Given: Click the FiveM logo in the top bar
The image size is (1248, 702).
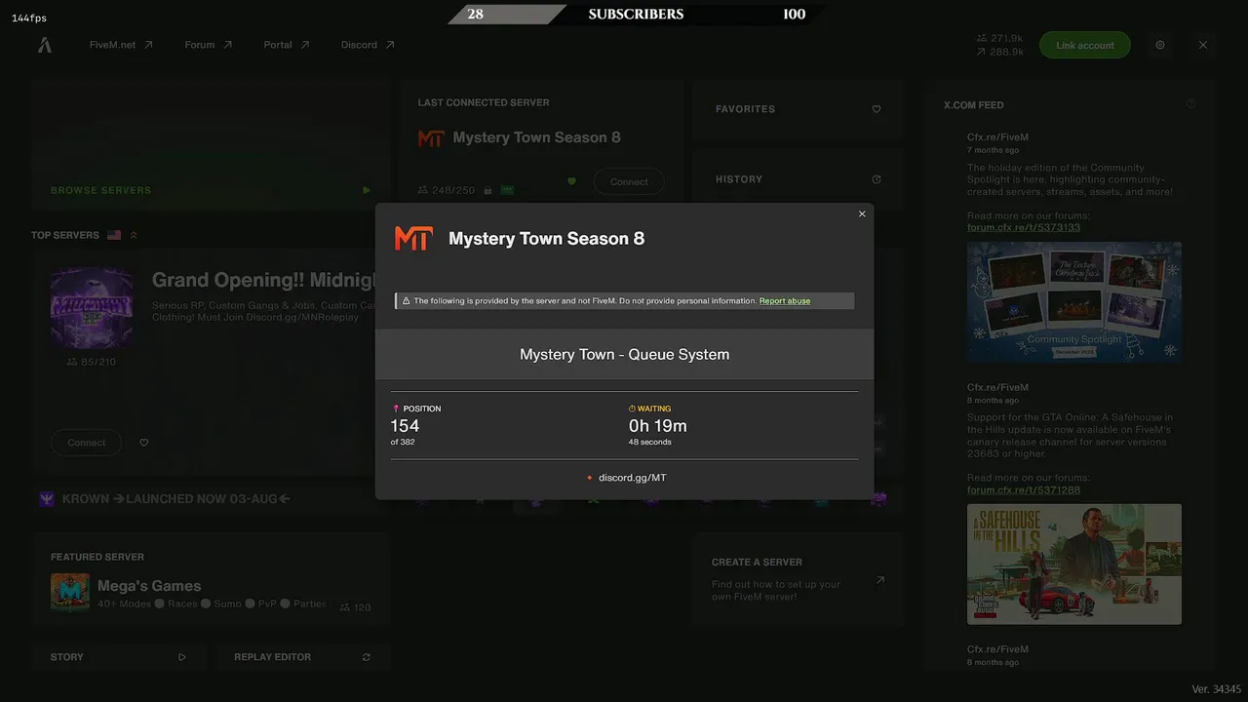Looking at the screenshot, I should [x=45, y=45].
